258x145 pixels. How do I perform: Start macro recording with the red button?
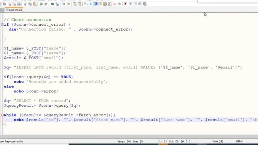tap(125, 4)
